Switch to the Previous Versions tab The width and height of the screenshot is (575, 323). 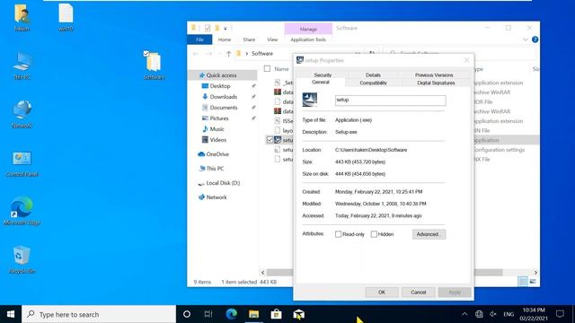click(434, 74)
